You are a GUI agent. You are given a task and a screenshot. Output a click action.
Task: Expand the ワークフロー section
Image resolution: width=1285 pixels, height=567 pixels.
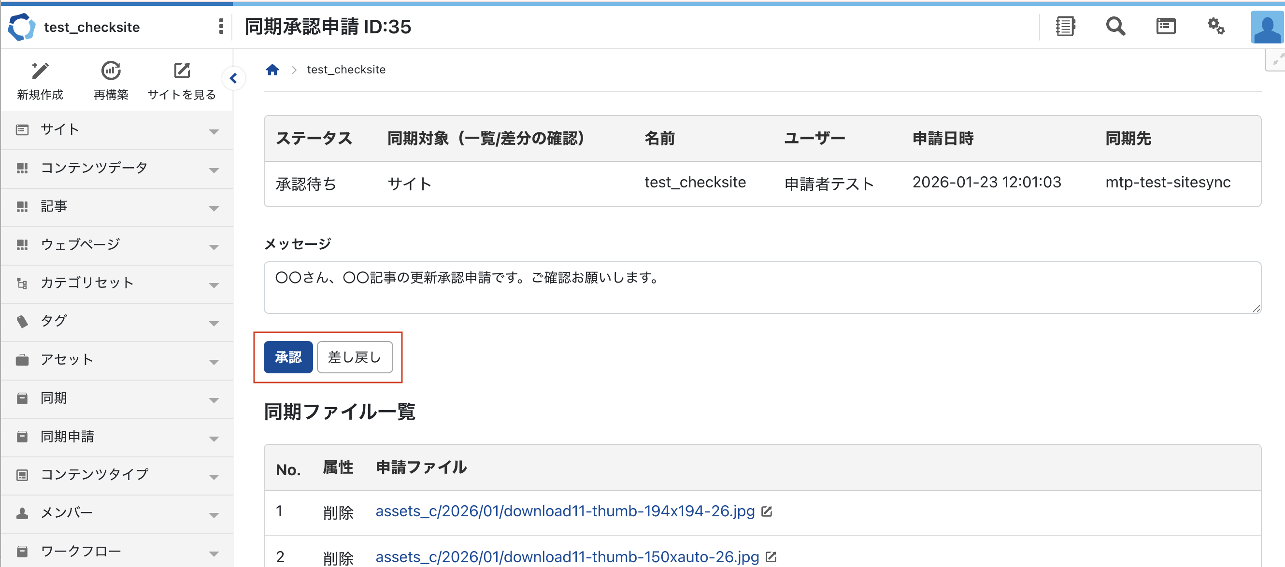pos(214,553)
